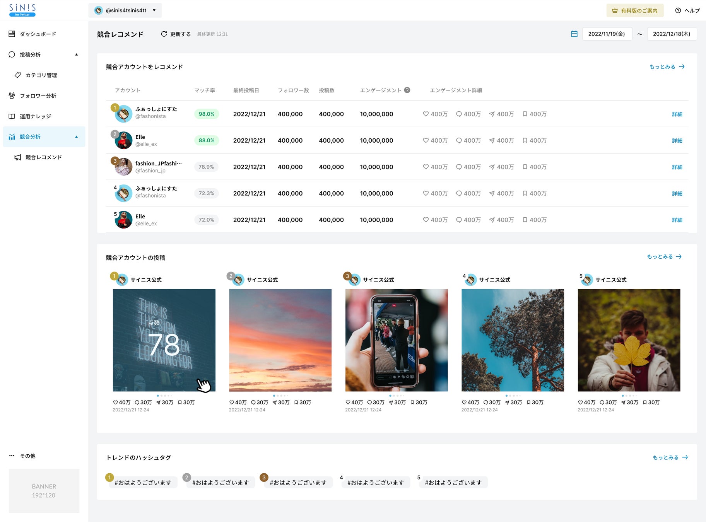Click the carousel dots under the neon sign post
Viewport: 706px width, 522px height.
pyautogui.click(x=164, y=396)
